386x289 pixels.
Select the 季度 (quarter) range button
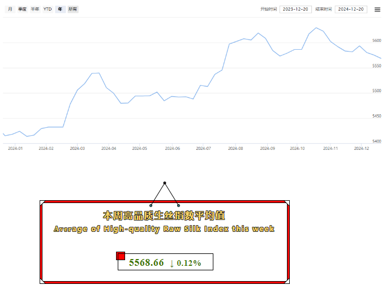pyautogui.click(x=22, y=10)
